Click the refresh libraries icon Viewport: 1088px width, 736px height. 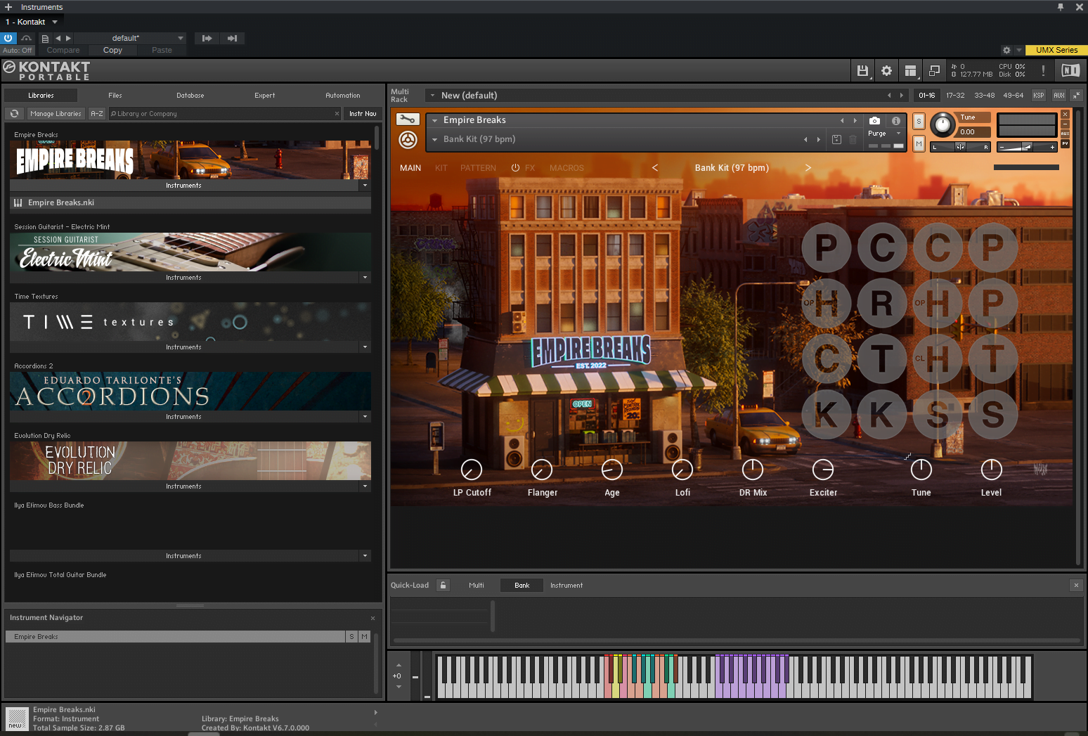(14, 114)
